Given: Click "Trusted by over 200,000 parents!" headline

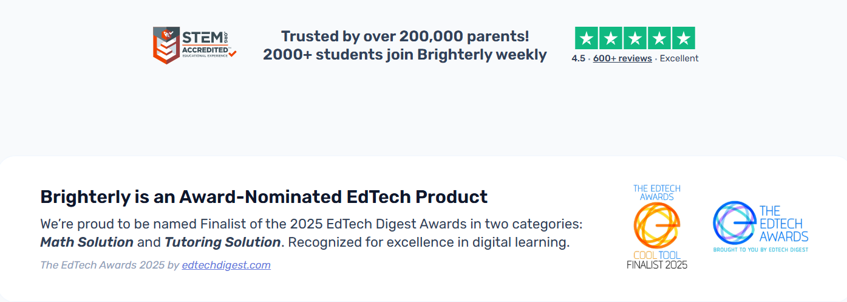Looking at the screenshot, I should (405, 36).
